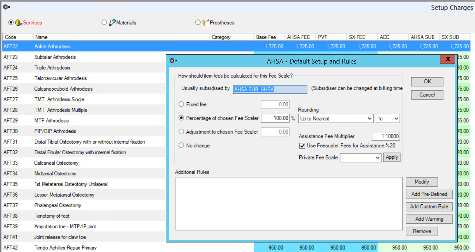Screen dimensions: 475x252
Task: Click the percentage value field 100.00
Action: 275,118
